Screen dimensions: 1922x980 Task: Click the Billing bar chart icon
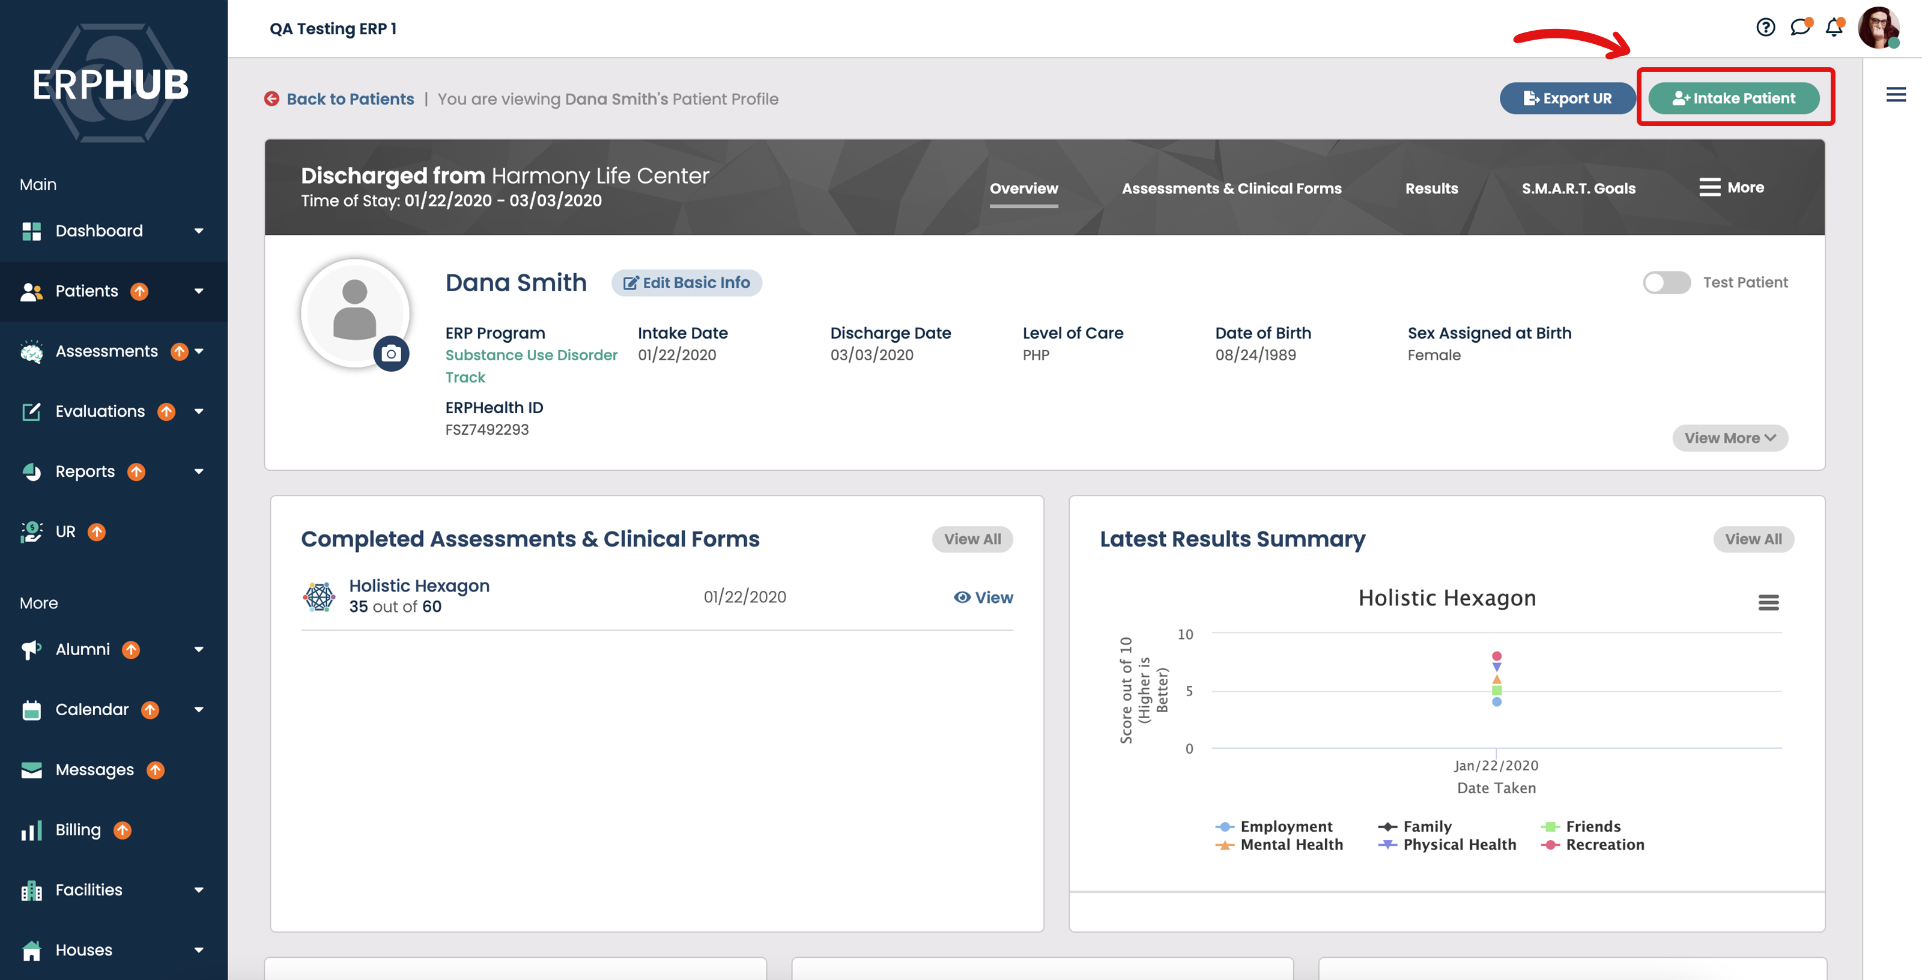pos(31,830)
